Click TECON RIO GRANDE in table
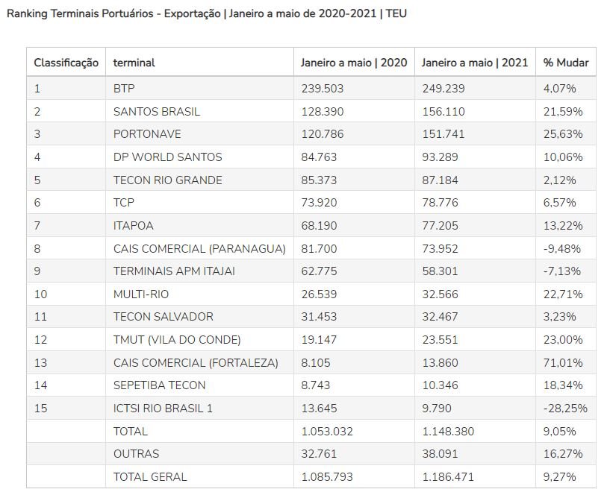 167,180
